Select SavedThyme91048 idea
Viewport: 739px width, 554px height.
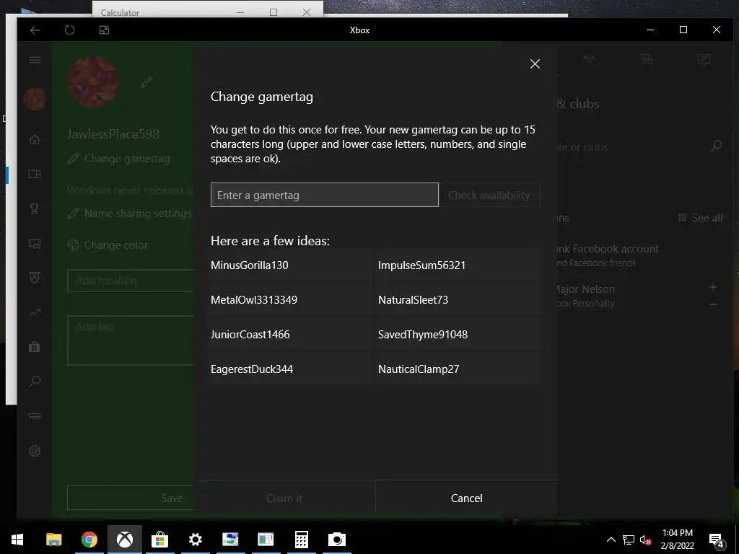(456, 335)
